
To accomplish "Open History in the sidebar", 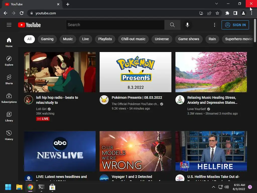I will point(9,135).
